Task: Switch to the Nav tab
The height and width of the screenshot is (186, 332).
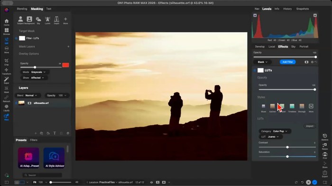Action: pos(257,9)
